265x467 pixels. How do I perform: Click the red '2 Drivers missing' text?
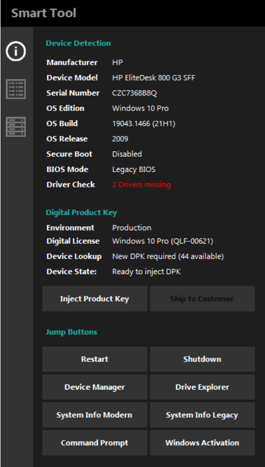coord(141,185)
